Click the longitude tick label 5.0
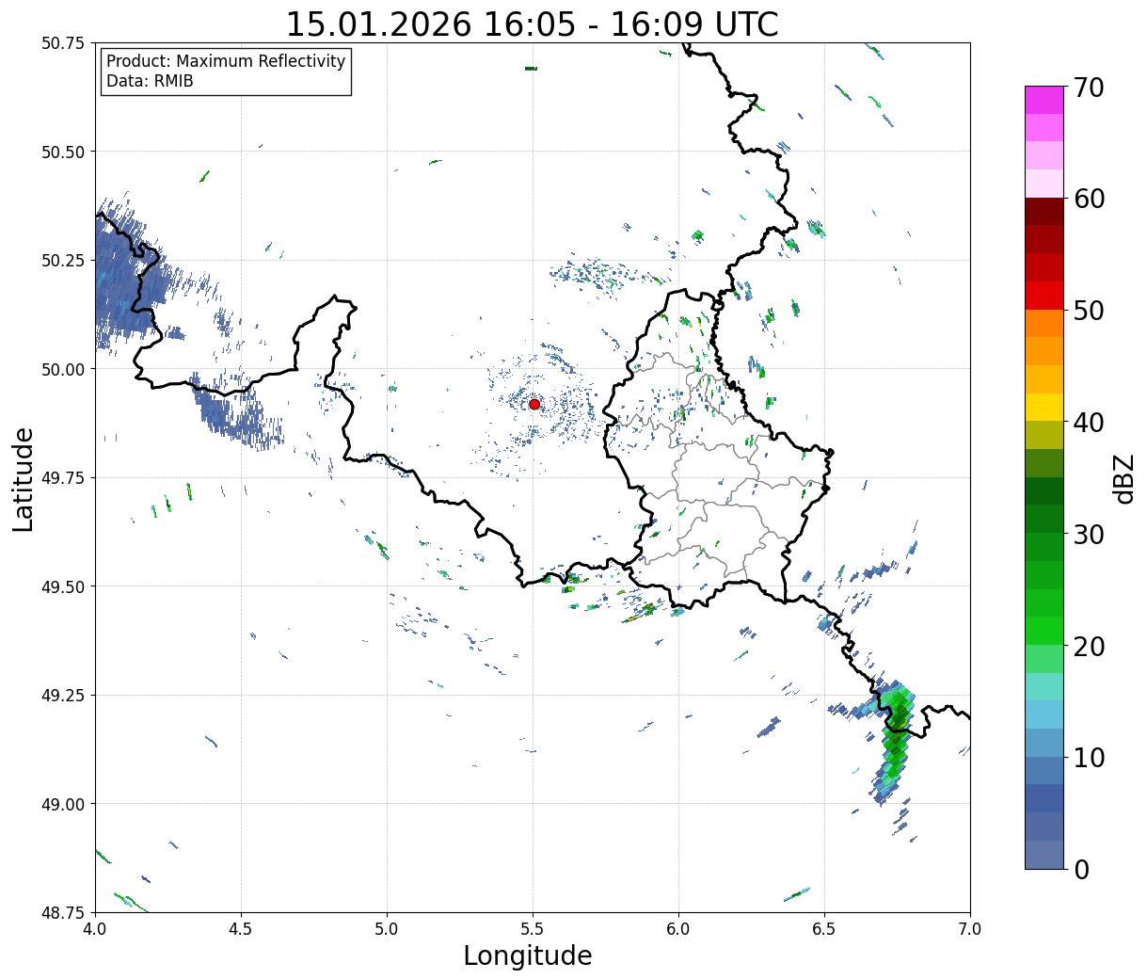1147x979 pixels. [387, 929]
